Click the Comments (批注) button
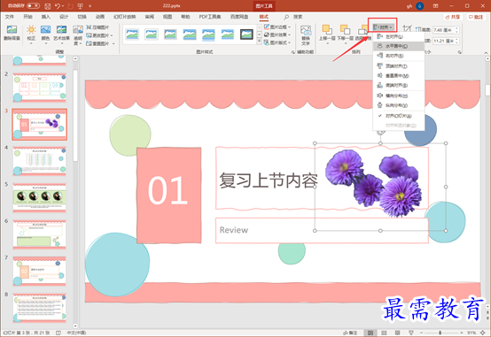 476,17
